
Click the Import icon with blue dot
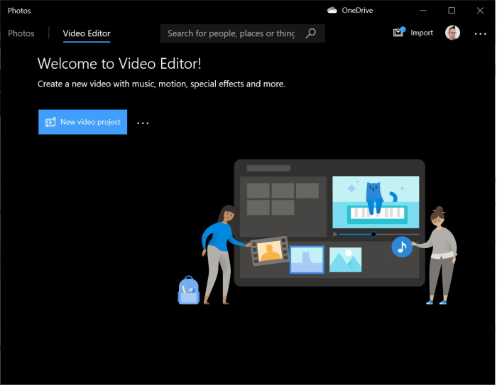(x=399, y=33)
